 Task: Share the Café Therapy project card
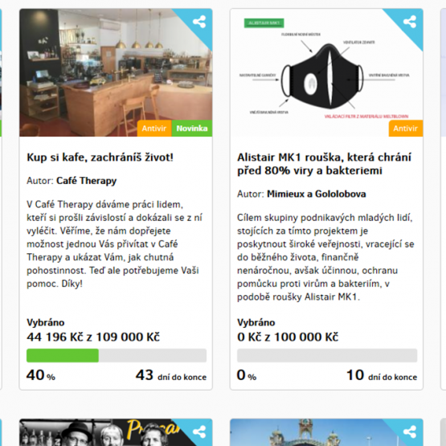[199, 22]
